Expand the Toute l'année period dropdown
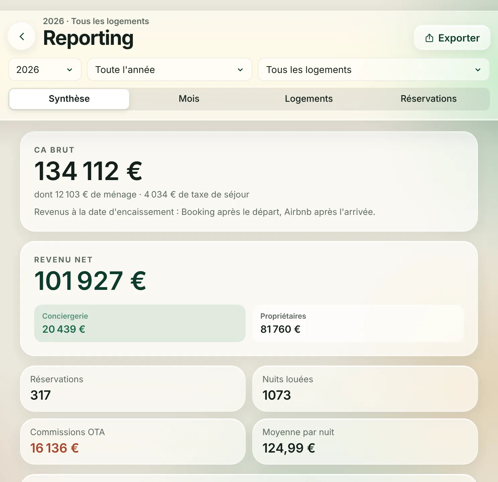Viewport: 498px width, 482px height. (169, 70)
